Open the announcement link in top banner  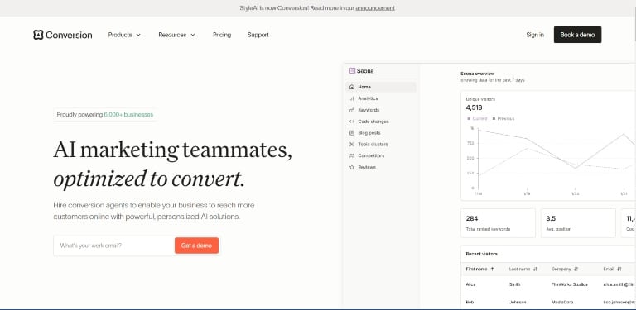375,7
